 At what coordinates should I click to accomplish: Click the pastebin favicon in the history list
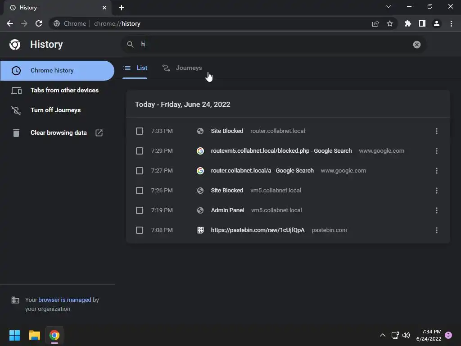point(200,230)
